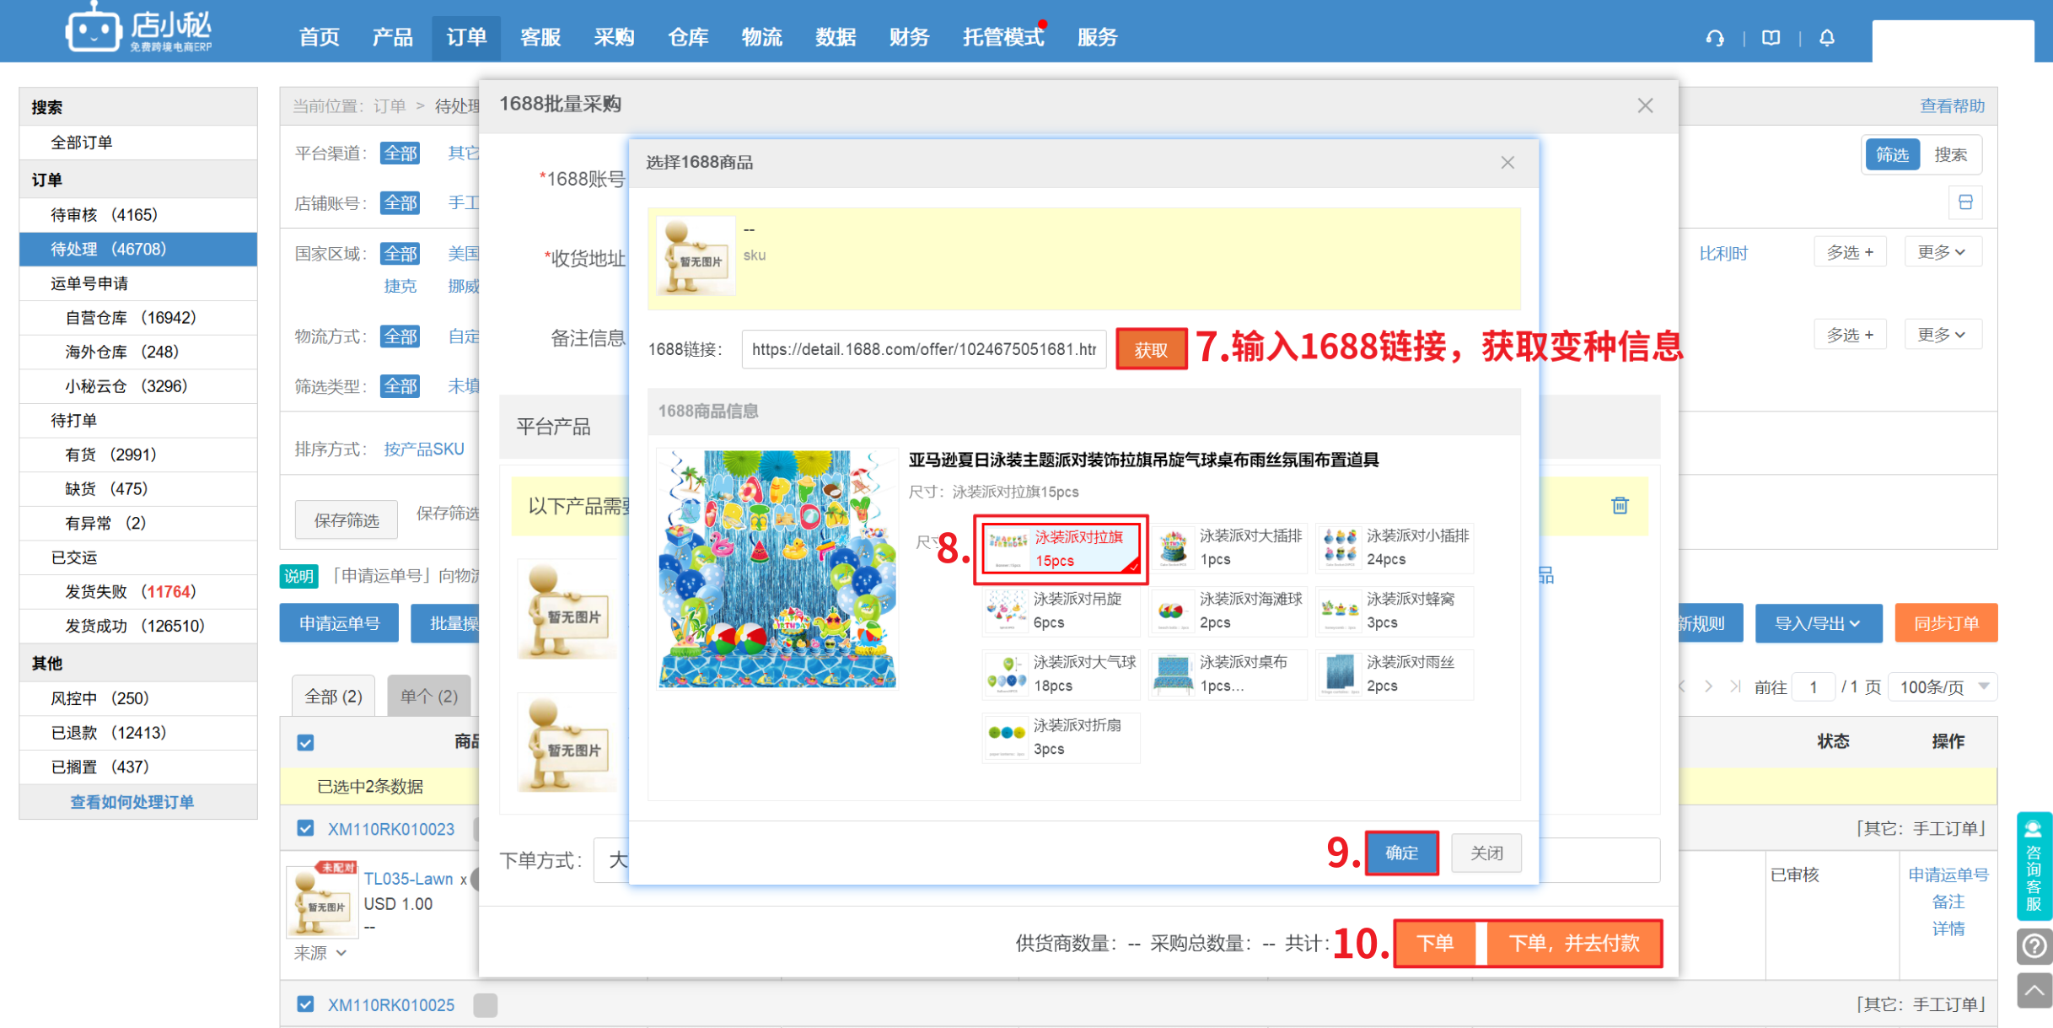The height and width of the screenshot is (1028, 2053).
Task: Uncheck order XM110RK010023 checkbox
Action: [x=305, y=828]
